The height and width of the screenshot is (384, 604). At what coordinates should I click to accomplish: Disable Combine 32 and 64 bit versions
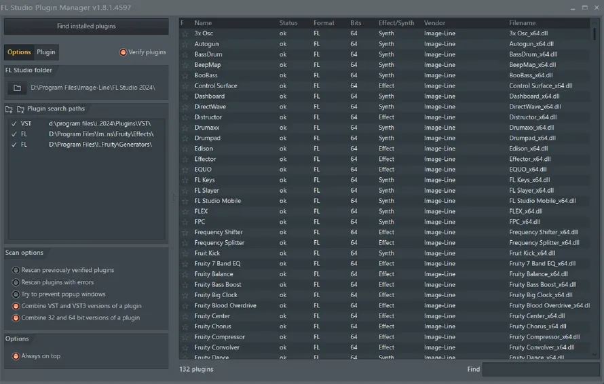coord(16,318)
